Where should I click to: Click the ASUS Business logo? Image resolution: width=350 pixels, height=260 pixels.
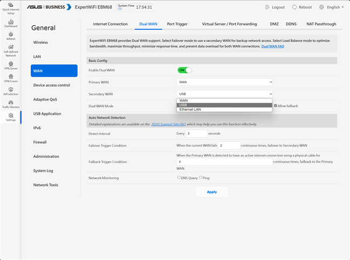[x=49, y=7]
